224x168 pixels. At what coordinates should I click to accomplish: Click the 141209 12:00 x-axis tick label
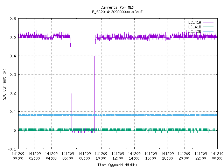coord(118,156)
